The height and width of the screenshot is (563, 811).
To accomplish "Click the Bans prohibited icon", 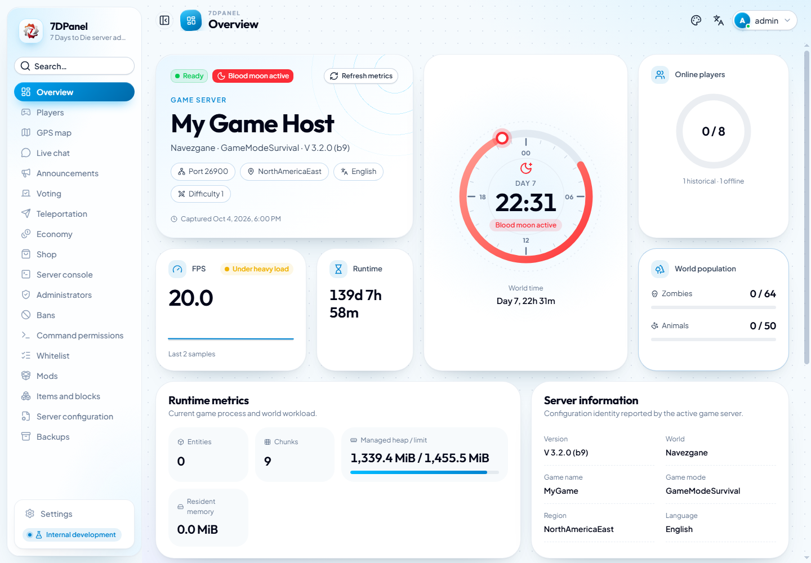I will (x=26, y=315).
